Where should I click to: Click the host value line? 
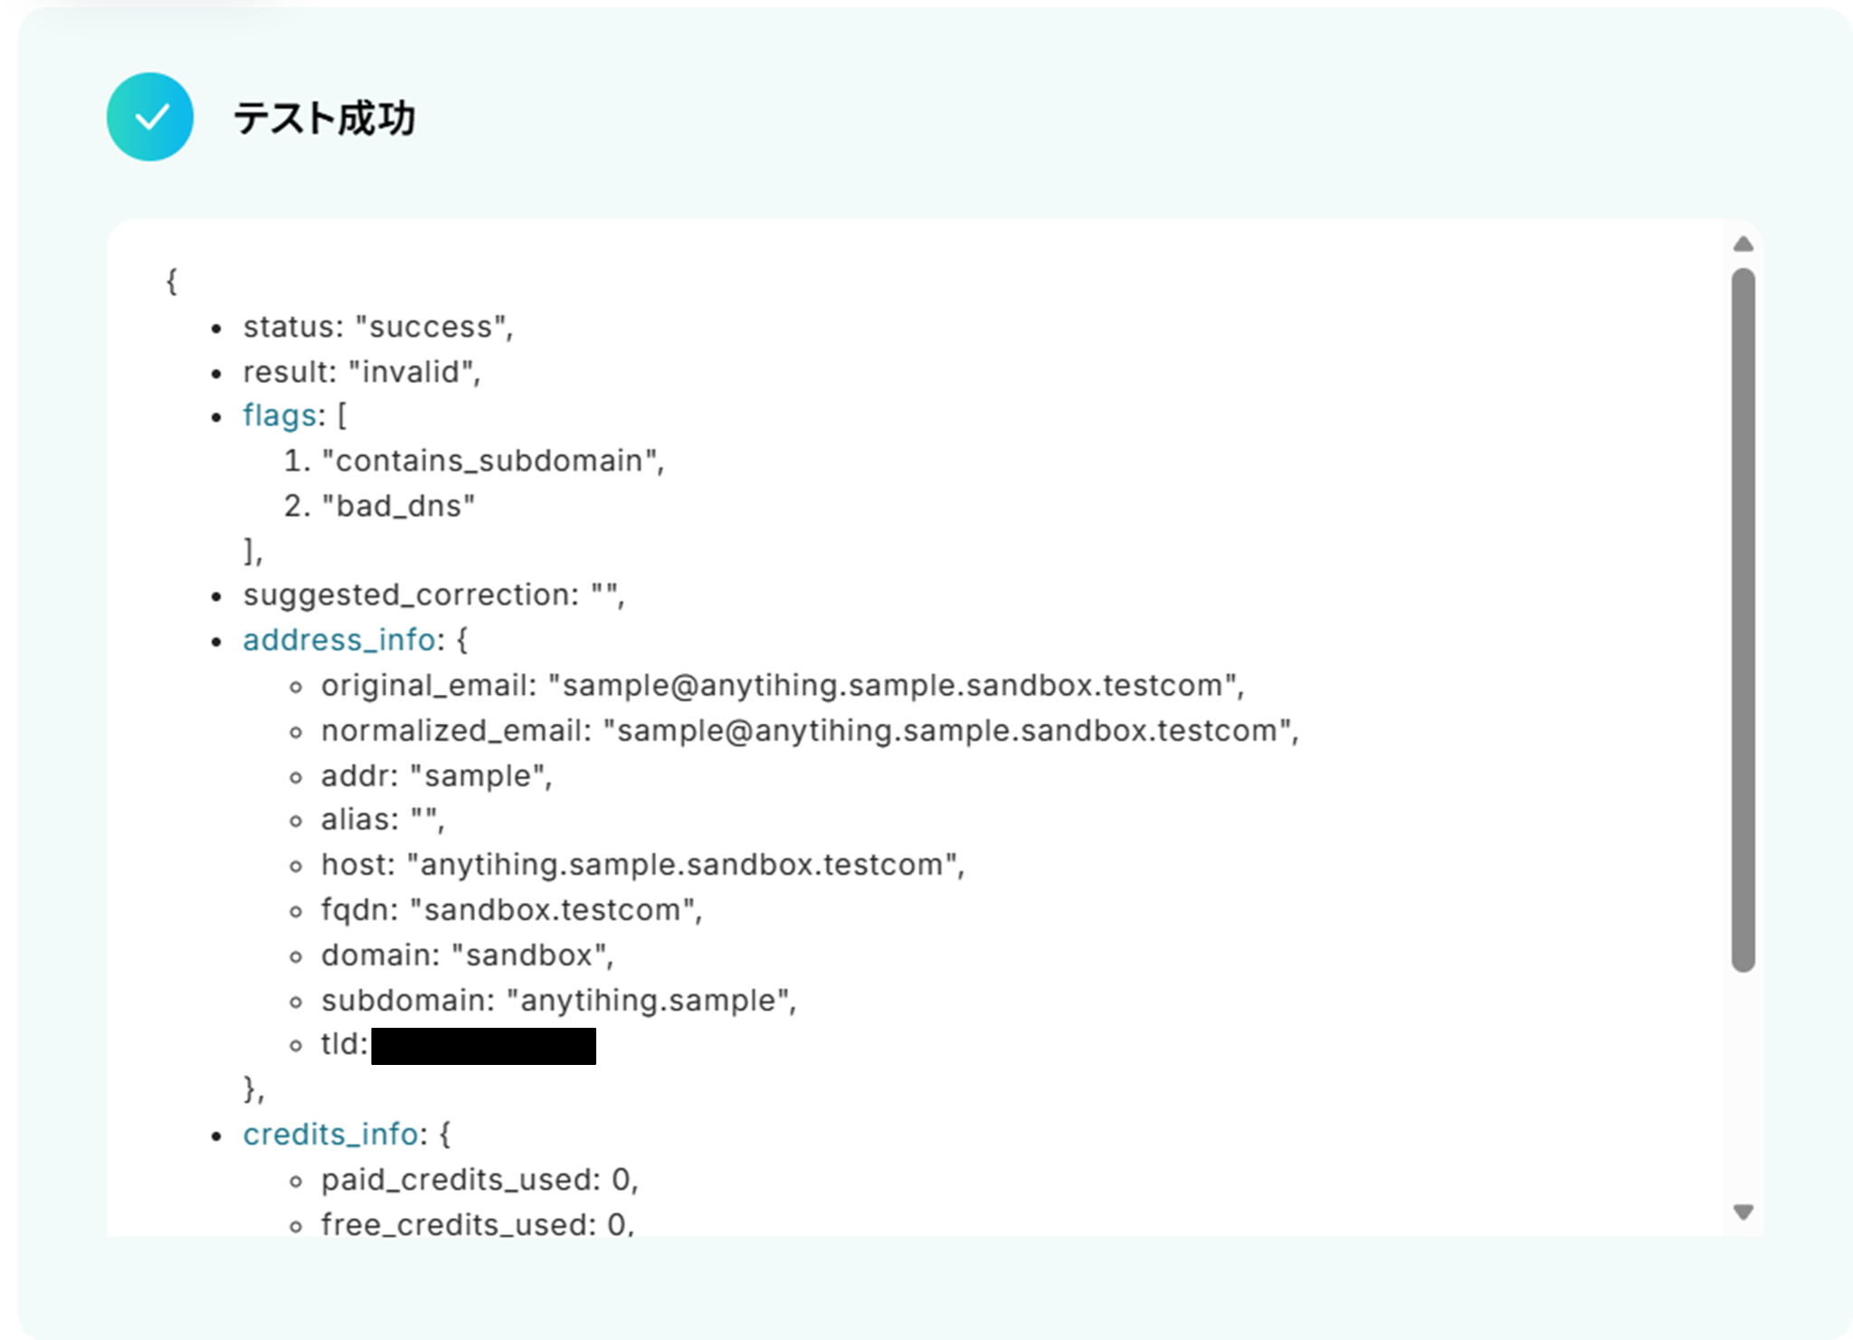pyautogui.click(x=642, y=864)
